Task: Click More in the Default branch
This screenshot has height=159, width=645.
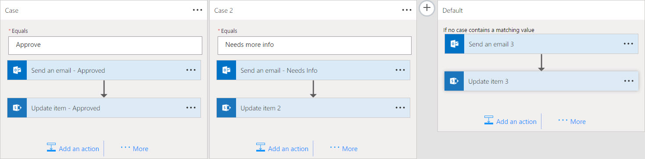Action: coord(572,121)
